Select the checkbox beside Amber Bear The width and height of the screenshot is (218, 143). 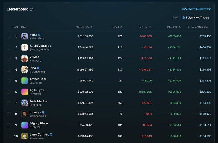(x=8, y=81)
